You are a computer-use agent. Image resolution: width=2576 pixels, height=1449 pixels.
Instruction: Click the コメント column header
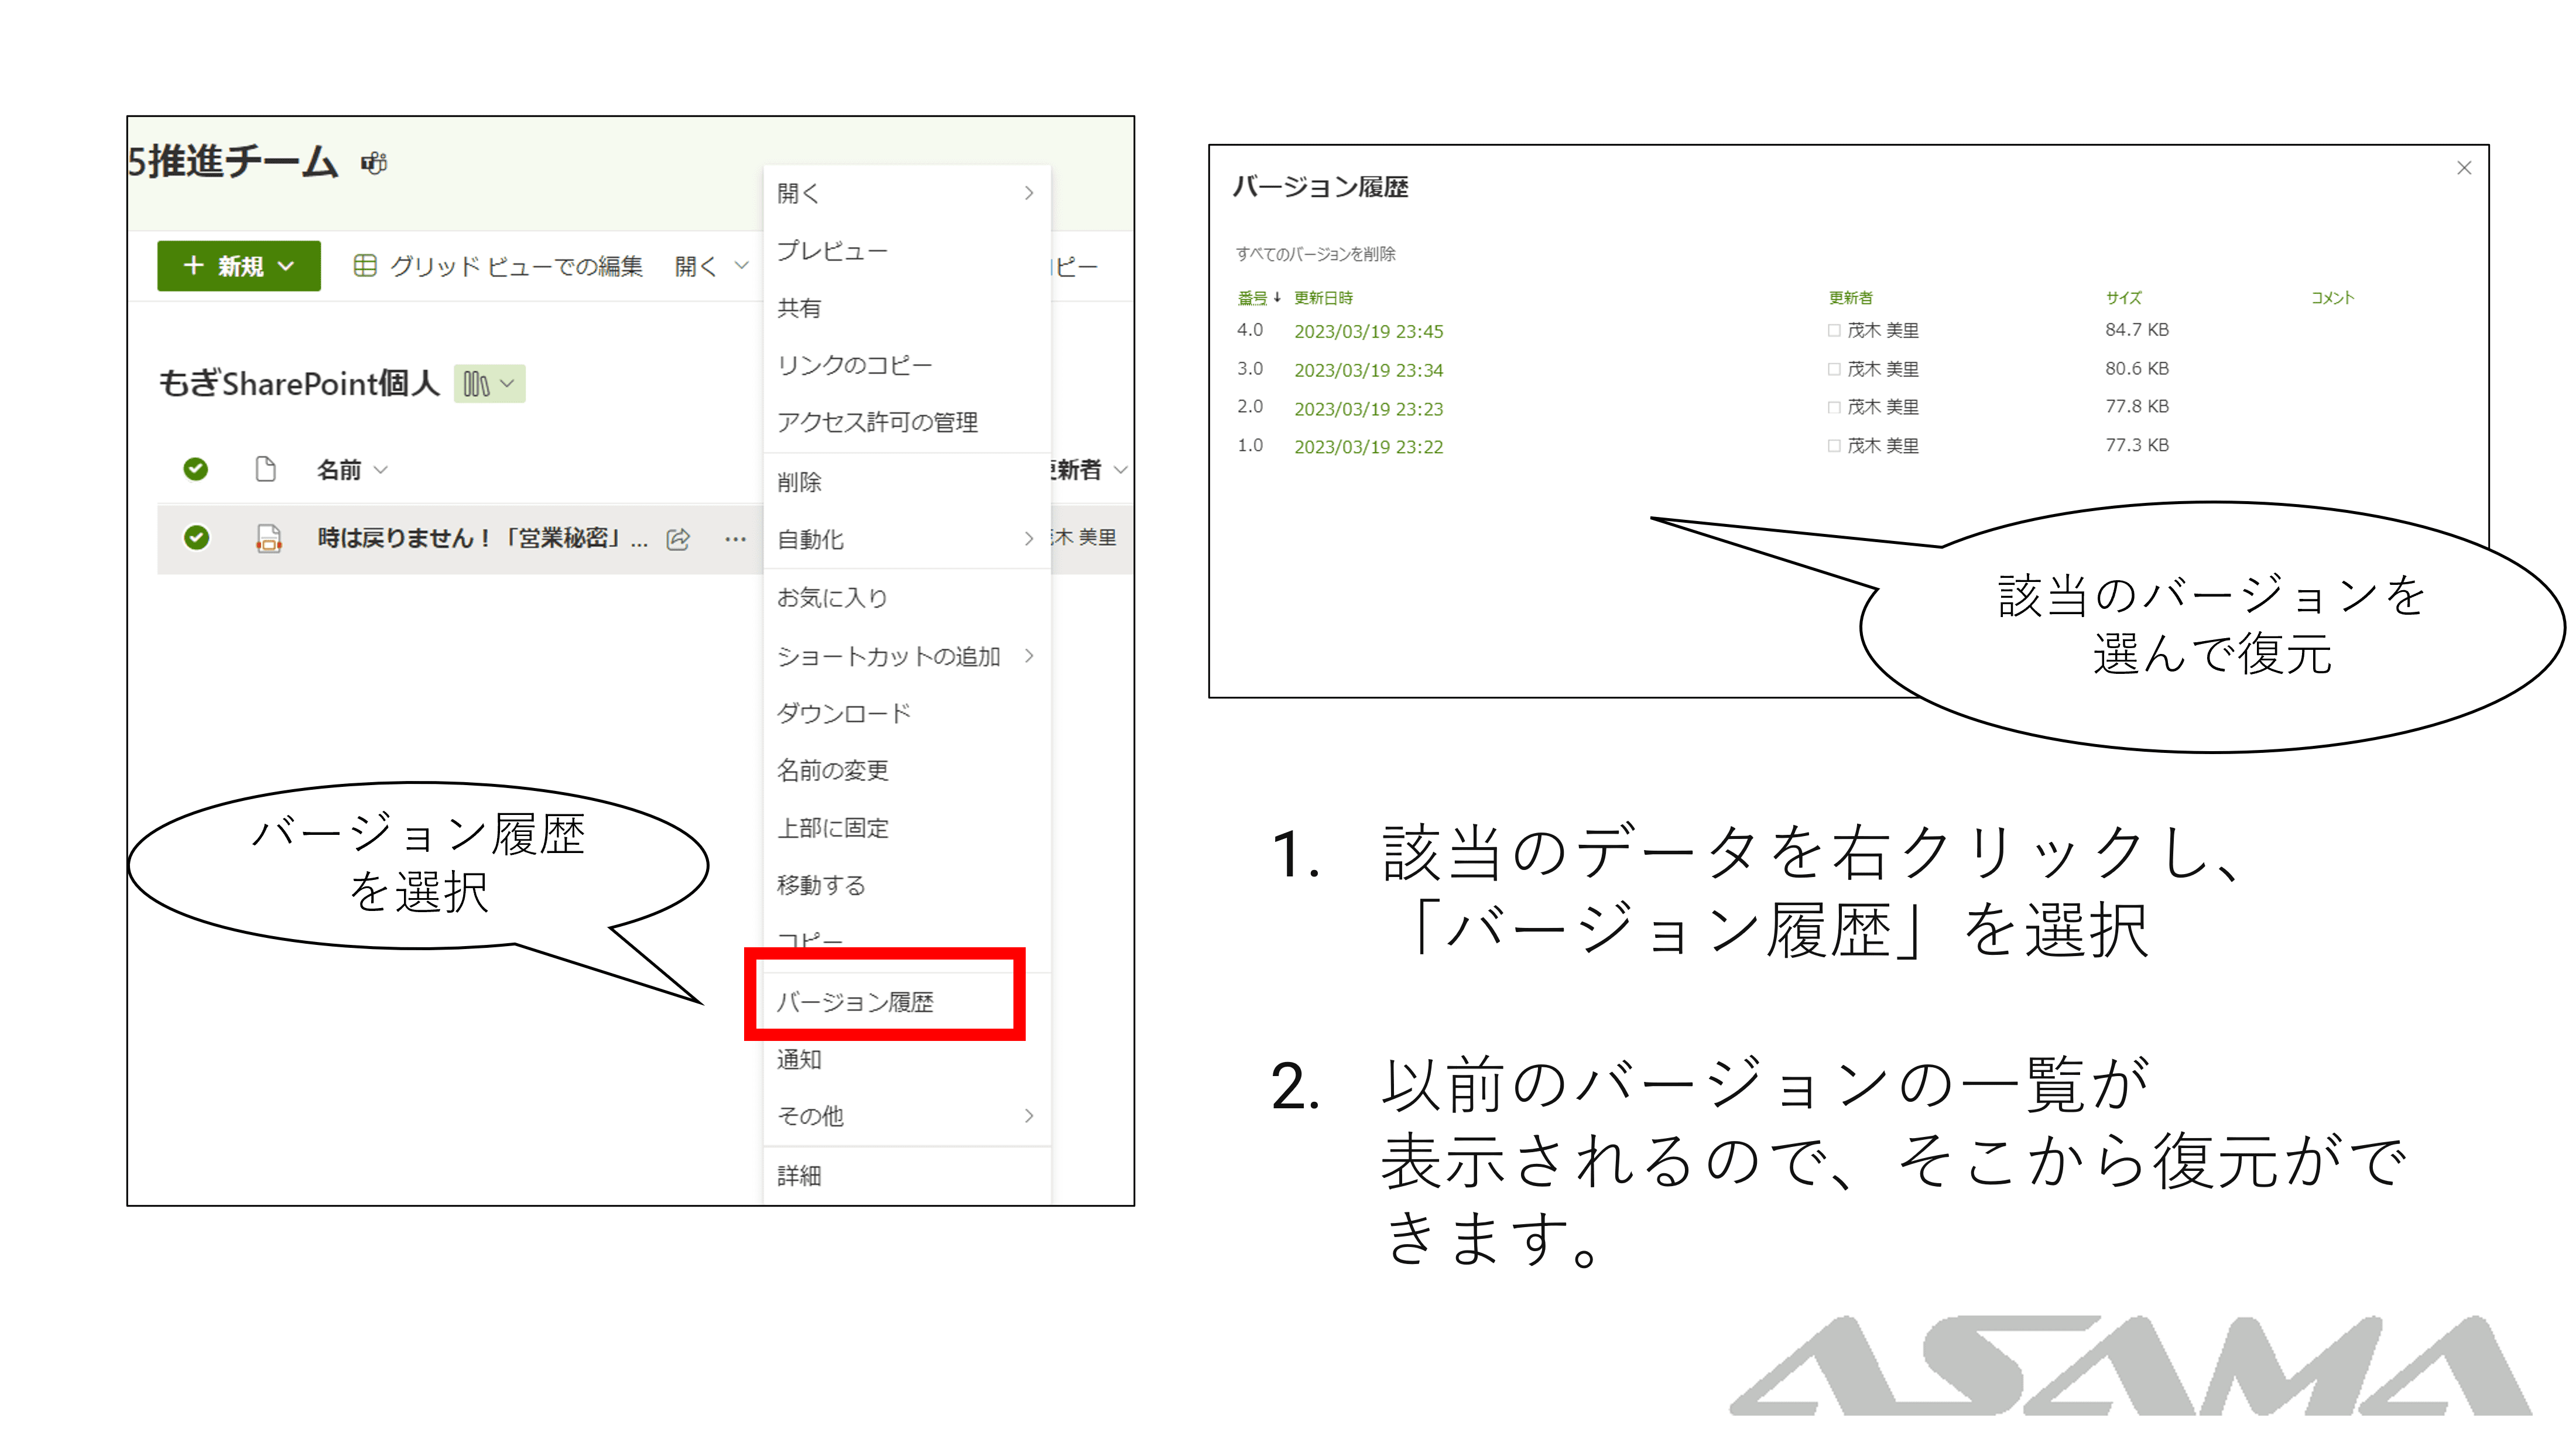coord(2332,298)
